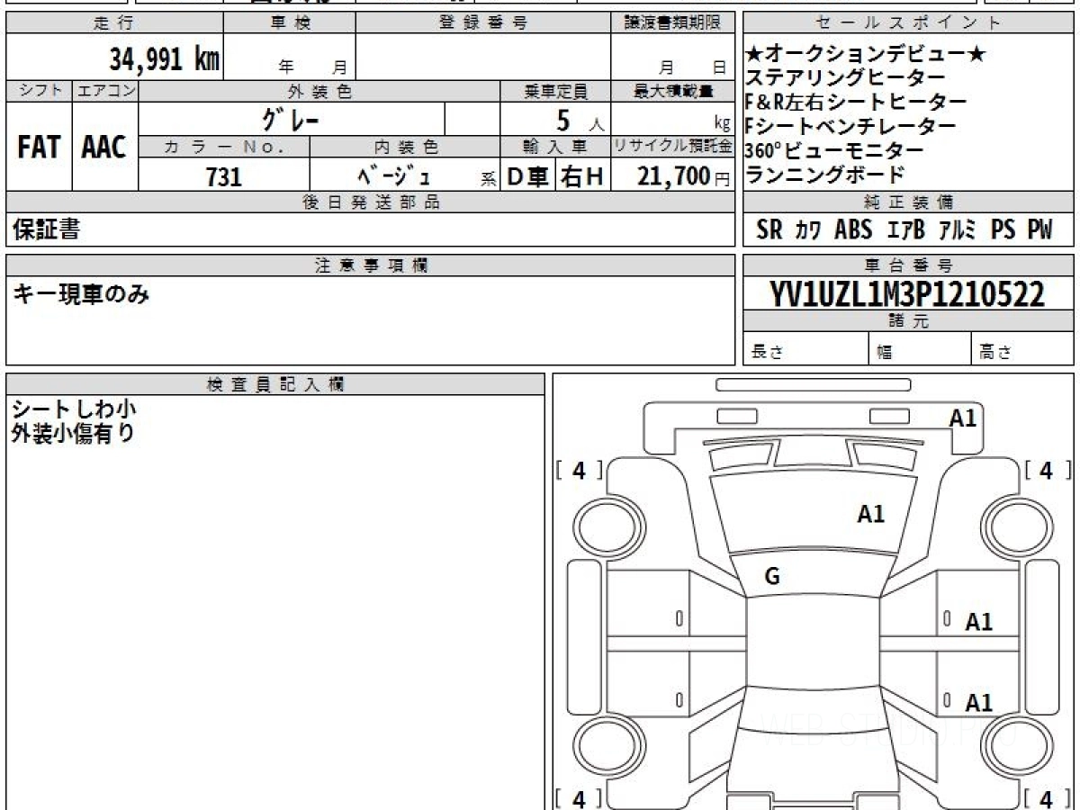Click the A1 mark on the hood
The image size is (1080, 810).
(x=871, y=514)
